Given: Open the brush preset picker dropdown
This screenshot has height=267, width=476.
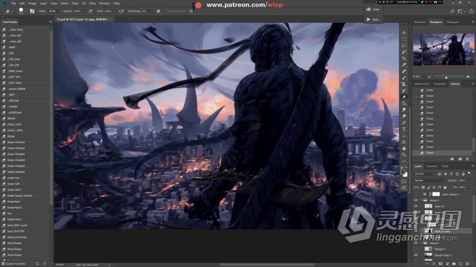Looking at the screenshot, I should [25, 11].
